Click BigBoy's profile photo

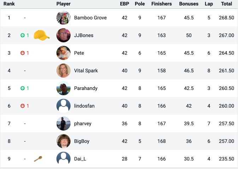(x=63, y=141)
